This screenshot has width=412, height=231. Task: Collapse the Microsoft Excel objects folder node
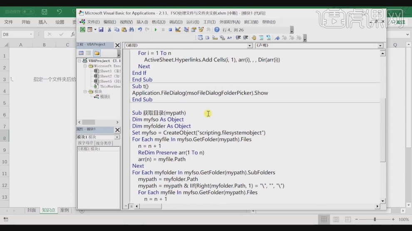85,66
